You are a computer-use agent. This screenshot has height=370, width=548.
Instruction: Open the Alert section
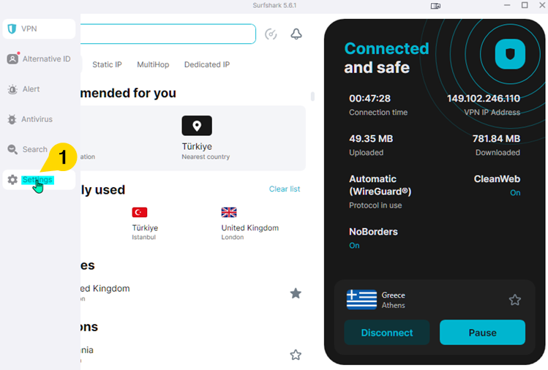pyautogui.click(x=39, y=89)
